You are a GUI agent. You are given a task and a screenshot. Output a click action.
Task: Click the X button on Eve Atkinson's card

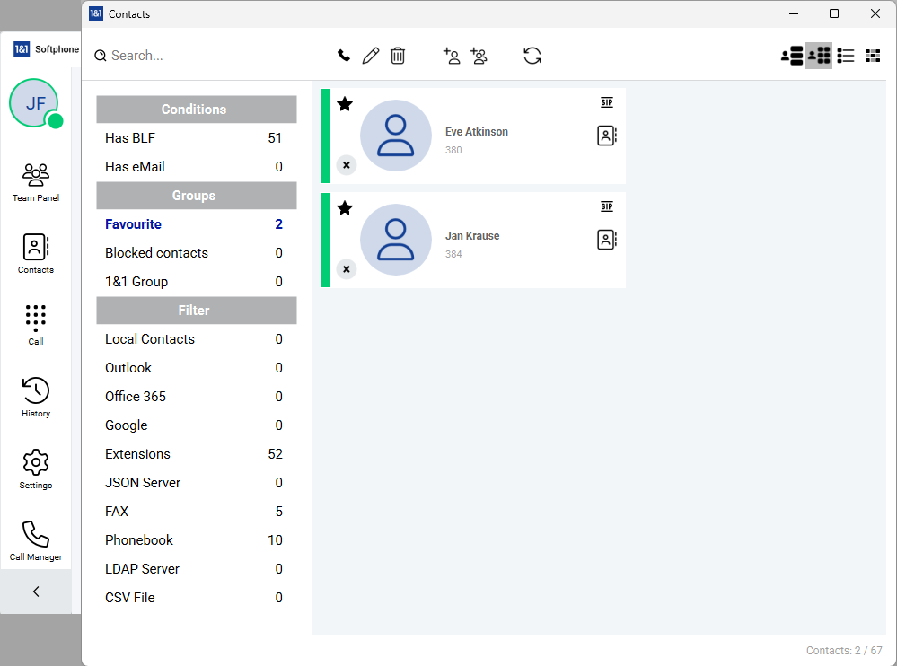coord(347,165)
